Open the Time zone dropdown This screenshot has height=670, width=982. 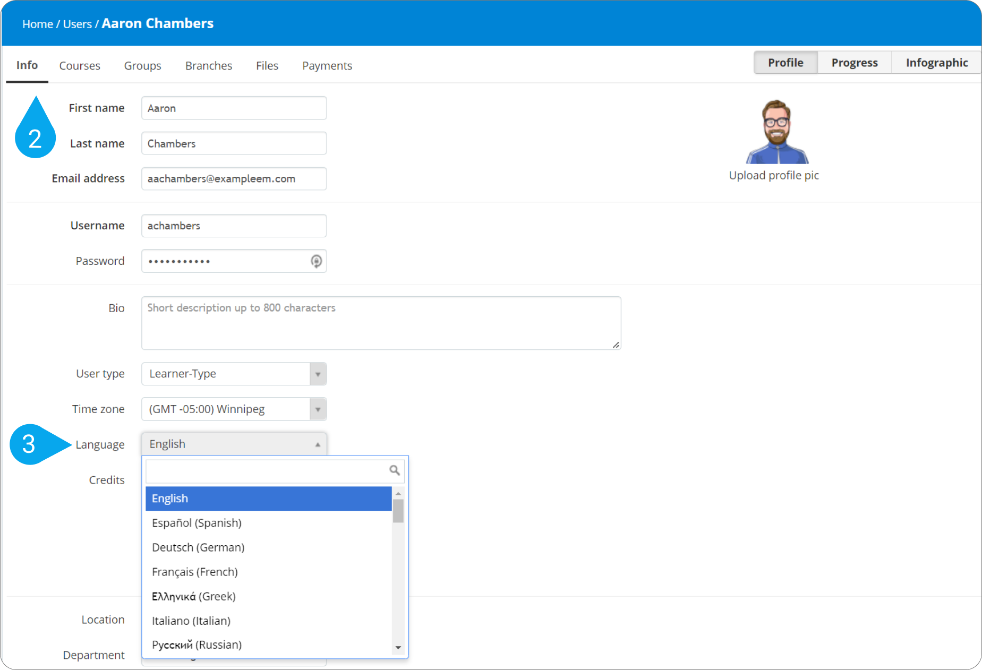234,409
